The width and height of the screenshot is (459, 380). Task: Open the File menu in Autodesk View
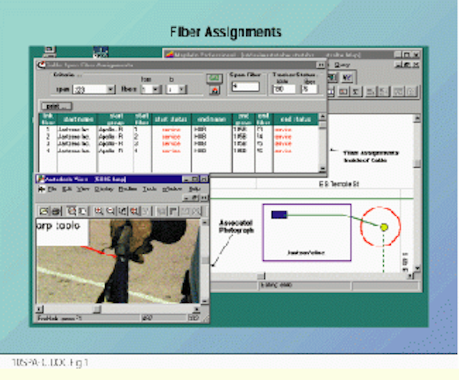point(52,189)
